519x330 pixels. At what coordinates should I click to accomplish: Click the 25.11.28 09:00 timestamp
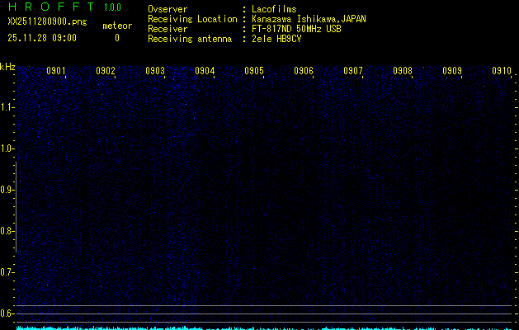pos(42,38)
